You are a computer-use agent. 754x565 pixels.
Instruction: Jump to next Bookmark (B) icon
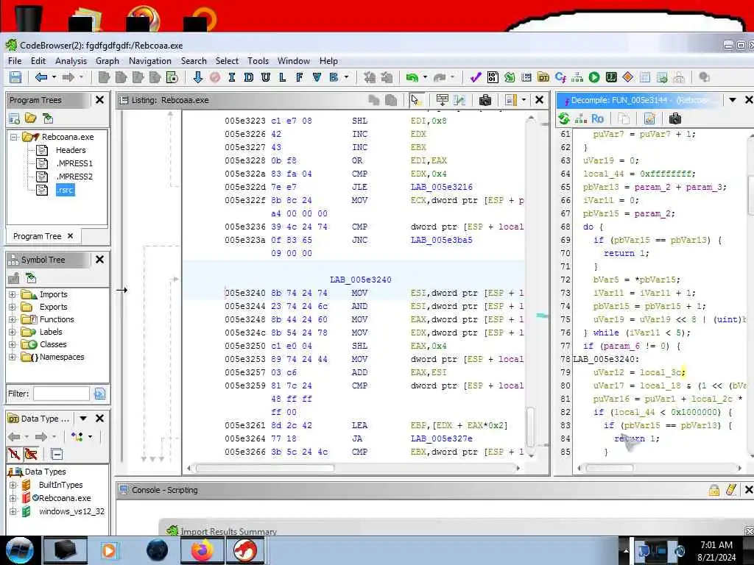334,77
